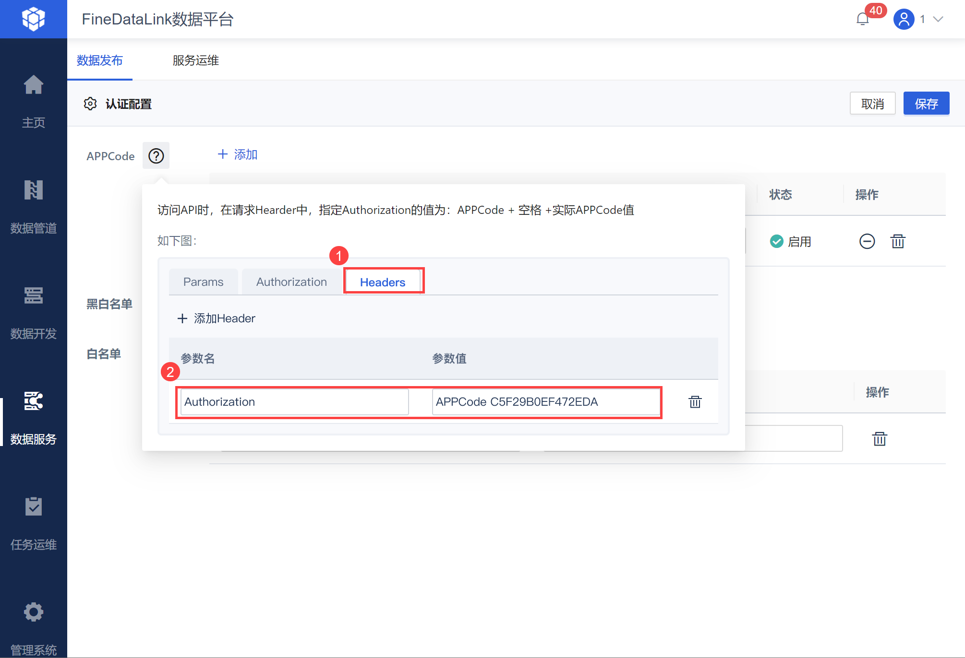This screenshot has width=965, height=658.
Task: Select the Headers tab in the tooltip
Action: click(383, 282)
